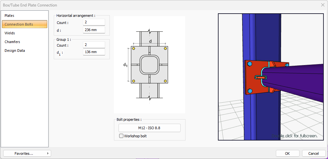
Task: Open M12 - ISO 8.8 bolt selector
Action: (x=149, y=128)
